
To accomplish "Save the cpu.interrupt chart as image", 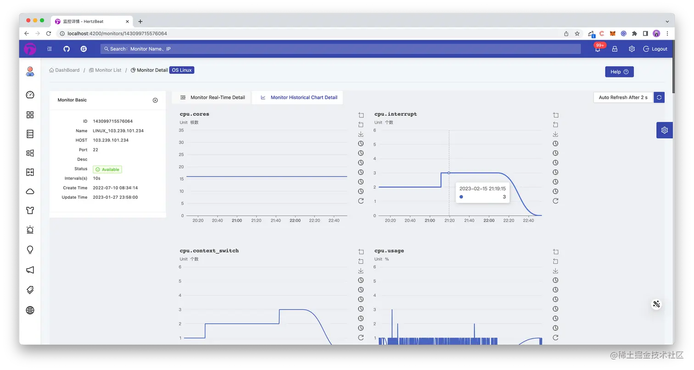I will pos(555,134).
